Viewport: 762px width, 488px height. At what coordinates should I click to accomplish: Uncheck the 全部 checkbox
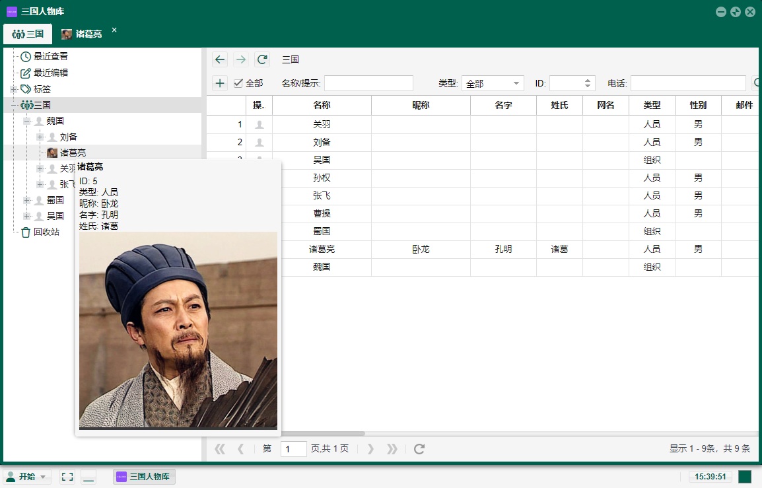tap(238, 83)
